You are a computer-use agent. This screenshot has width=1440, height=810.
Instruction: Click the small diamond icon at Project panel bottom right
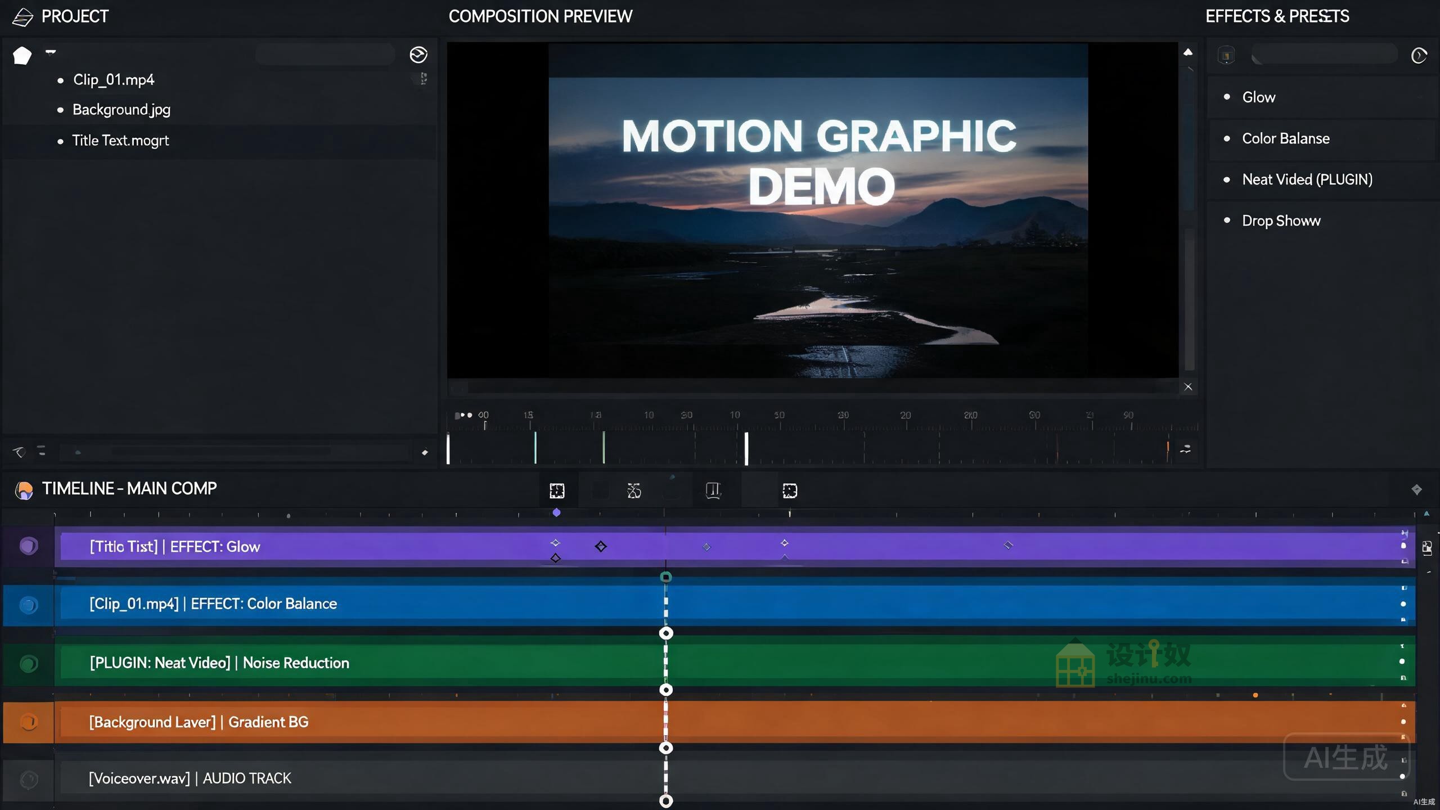point(425,452)
